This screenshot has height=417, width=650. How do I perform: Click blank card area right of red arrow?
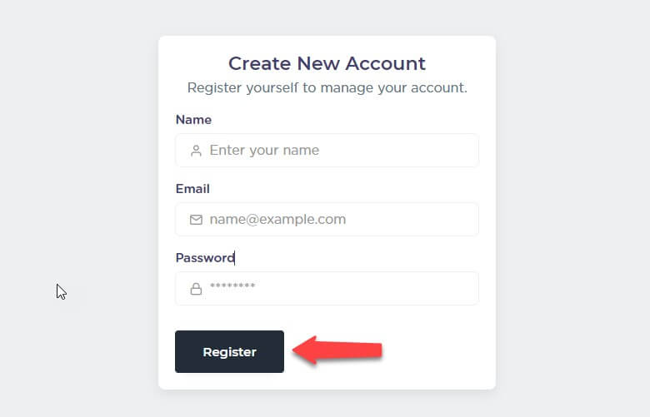[435, 351]
